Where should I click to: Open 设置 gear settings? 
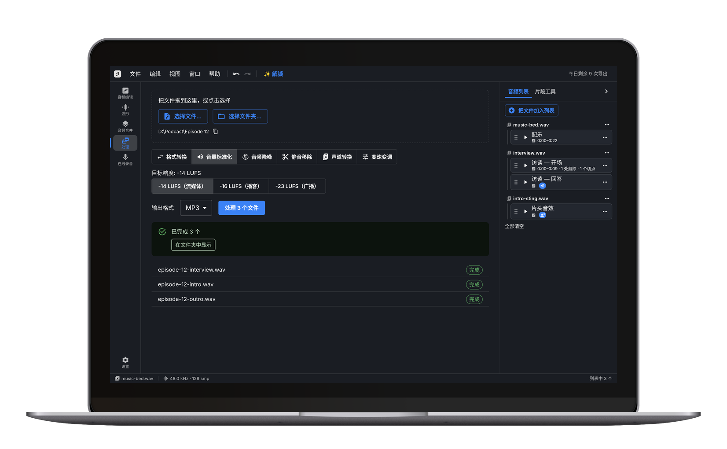click(x=125, y=362)
